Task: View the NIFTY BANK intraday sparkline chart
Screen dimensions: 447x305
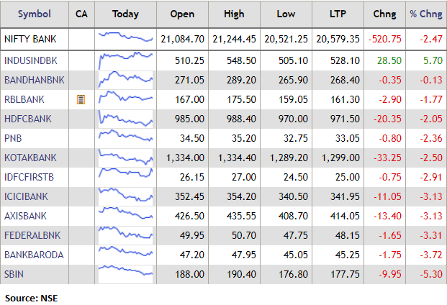Action: [126, 38]
